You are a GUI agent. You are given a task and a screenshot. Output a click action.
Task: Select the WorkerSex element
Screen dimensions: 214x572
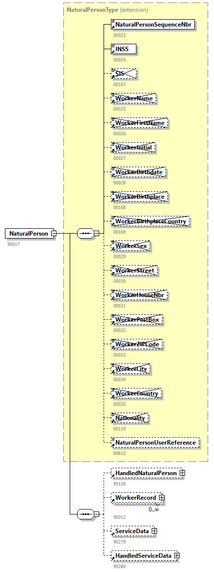point(131,246)
